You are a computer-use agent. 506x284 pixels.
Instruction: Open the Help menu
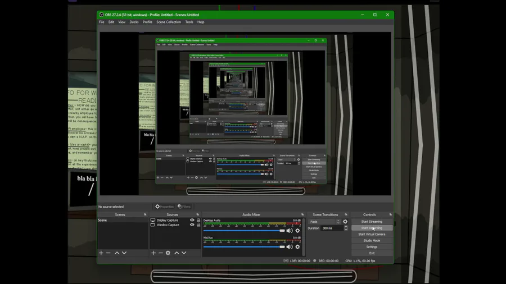point(201,22)
